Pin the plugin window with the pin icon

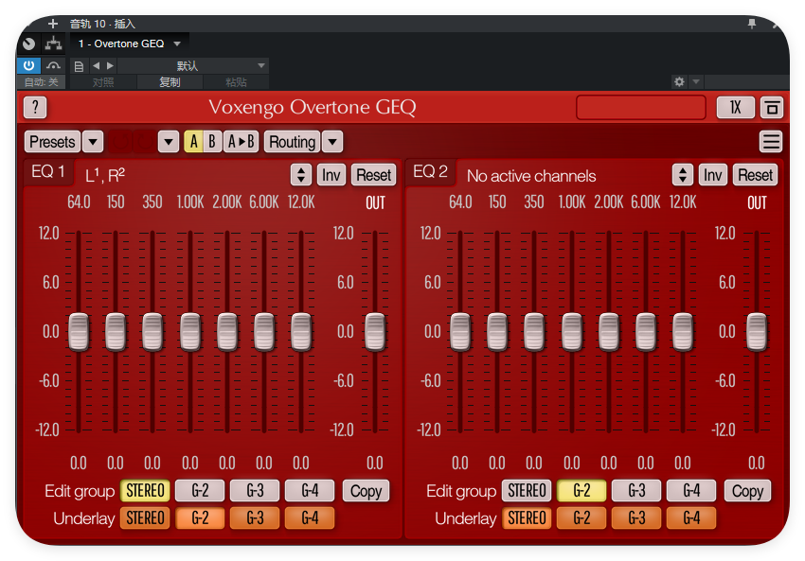tap(752, 24)
